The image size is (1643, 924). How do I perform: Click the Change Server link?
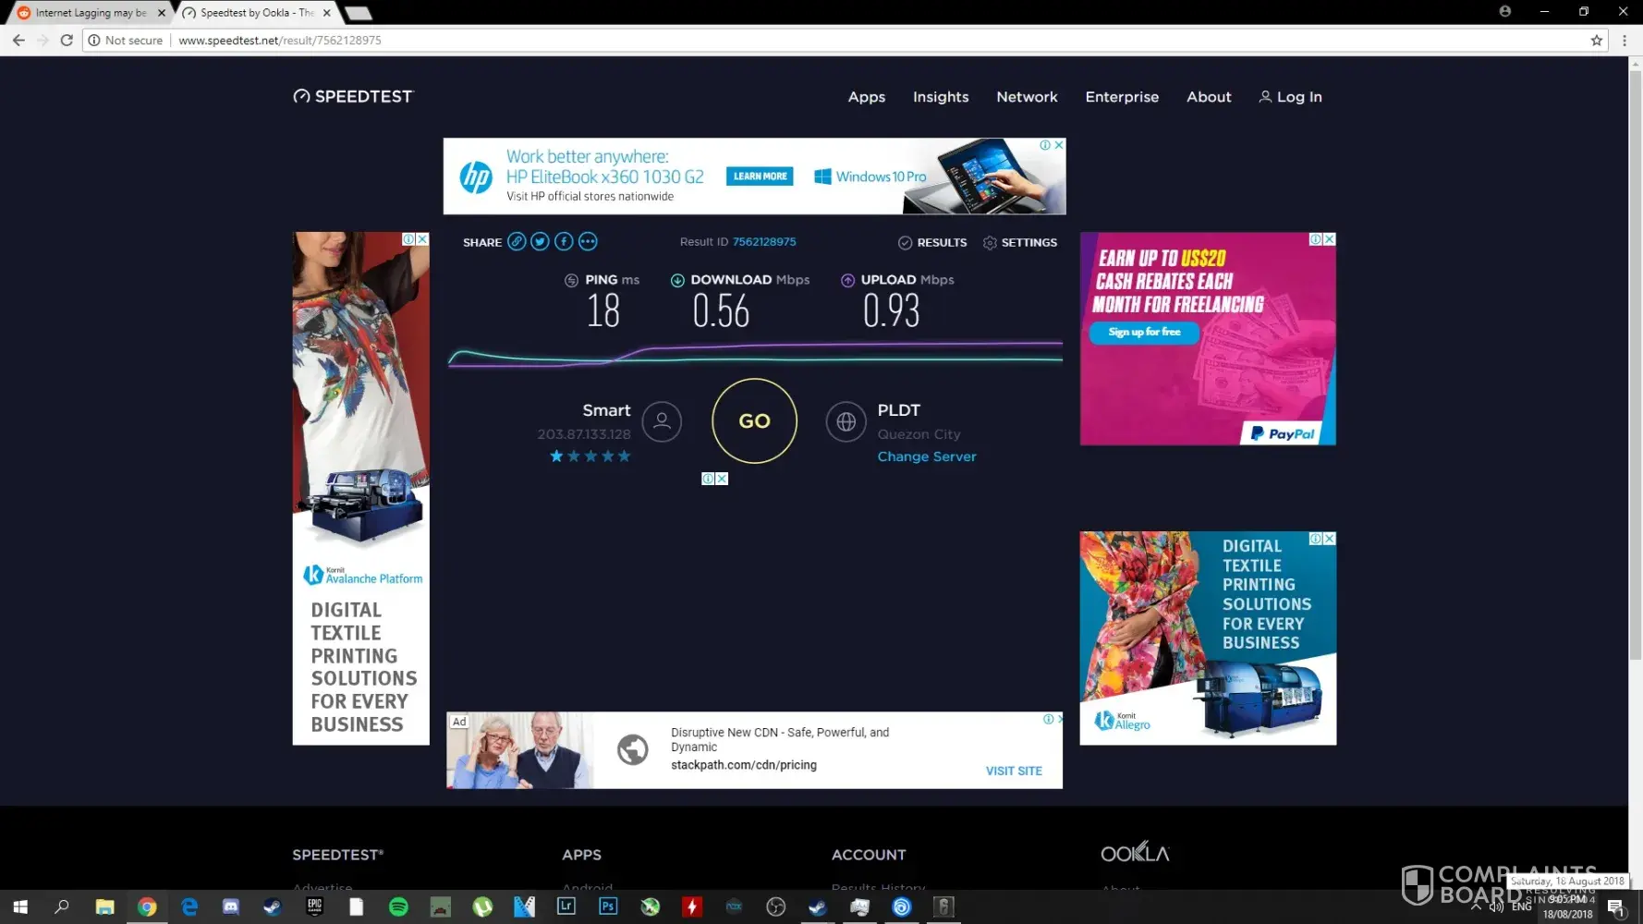(926, 456)
